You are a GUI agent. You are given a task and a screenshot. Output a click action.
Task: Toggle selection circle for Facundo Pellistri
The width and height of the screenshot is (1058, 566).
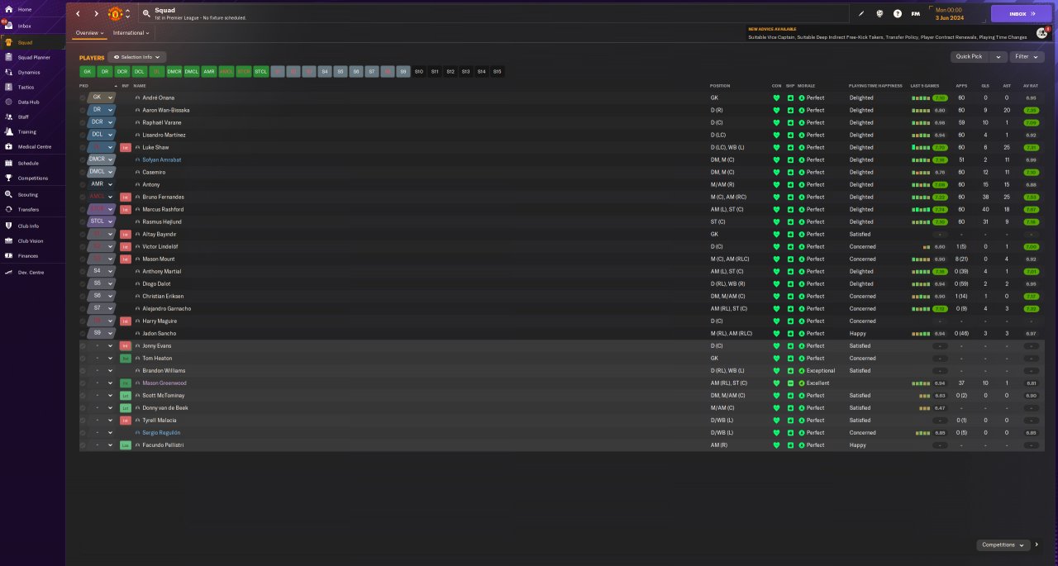[x=83, y=445]
